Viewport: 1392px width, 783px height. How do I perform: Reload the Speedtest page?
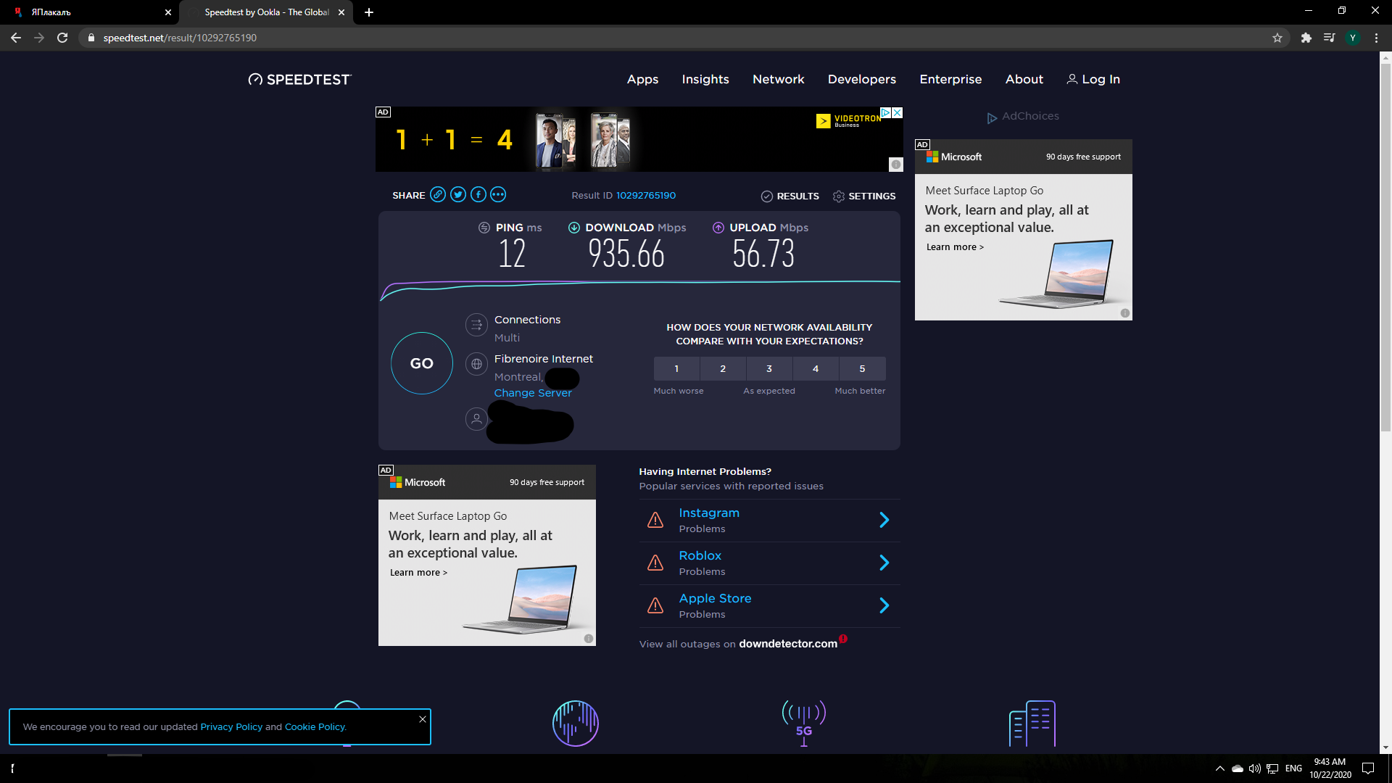[62, 38]
